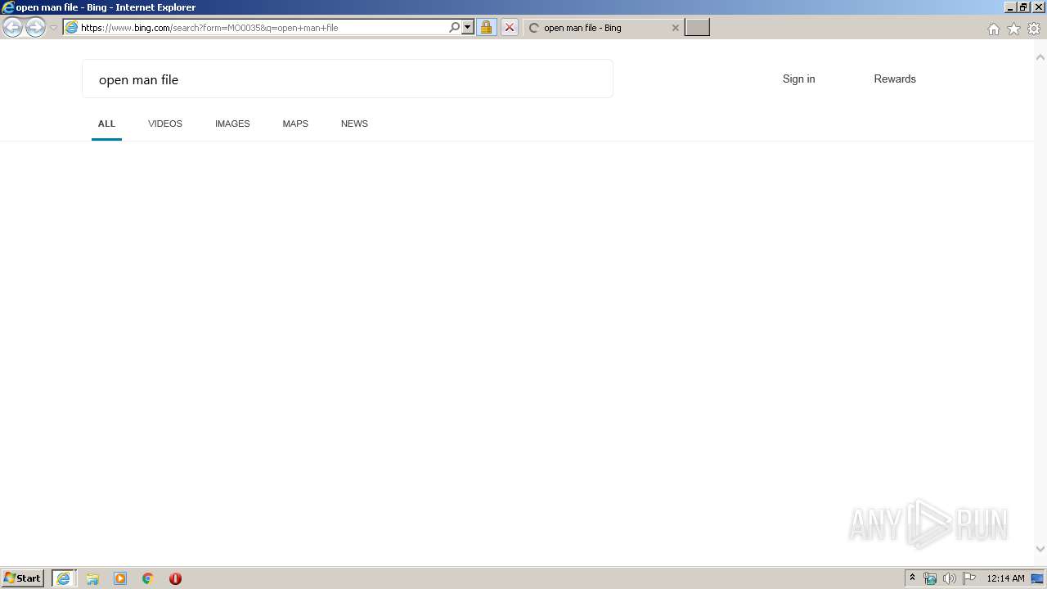Switch to the ALL results tab
The image size is (1047, 589).
pyautogui.click(x=106, y=124)
